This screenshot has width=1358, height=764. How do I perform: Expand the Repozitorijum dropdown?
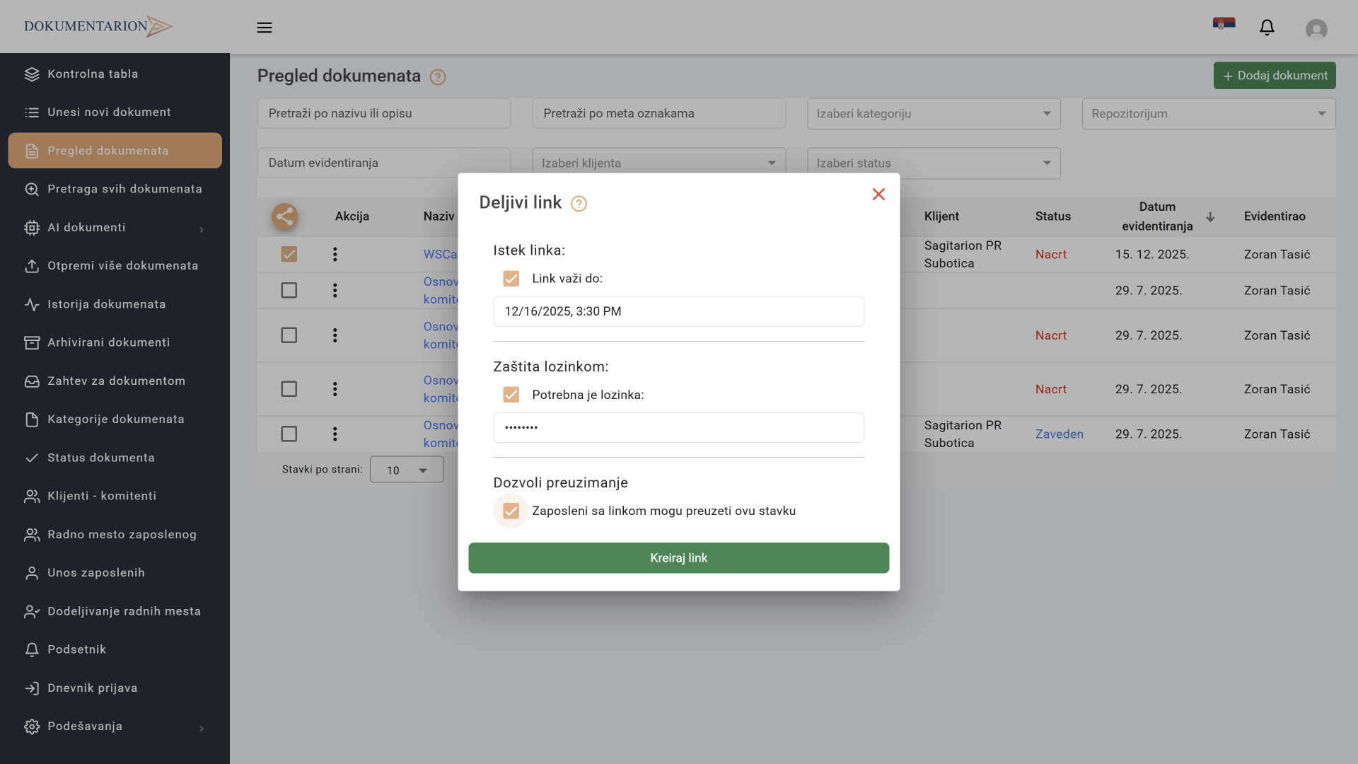click(1208, 114)
